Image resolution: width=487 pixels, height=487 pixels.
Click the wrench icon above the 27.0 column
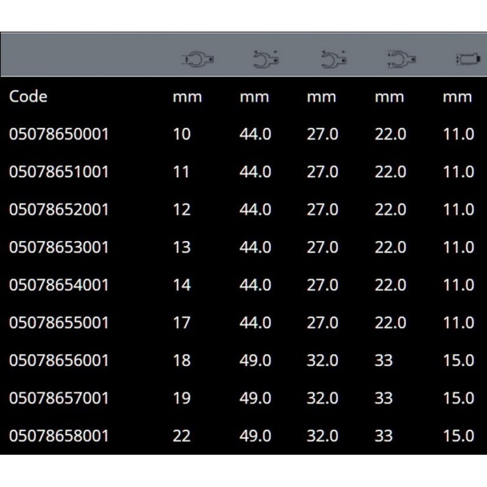pos(333,60)
